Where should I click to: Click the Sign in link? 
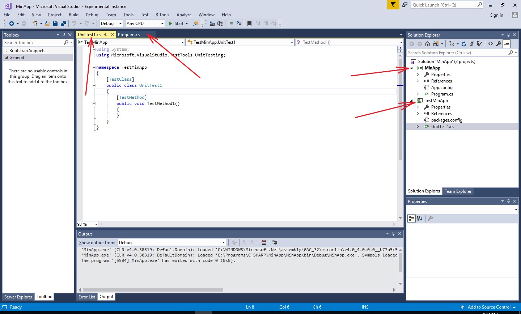496,15
